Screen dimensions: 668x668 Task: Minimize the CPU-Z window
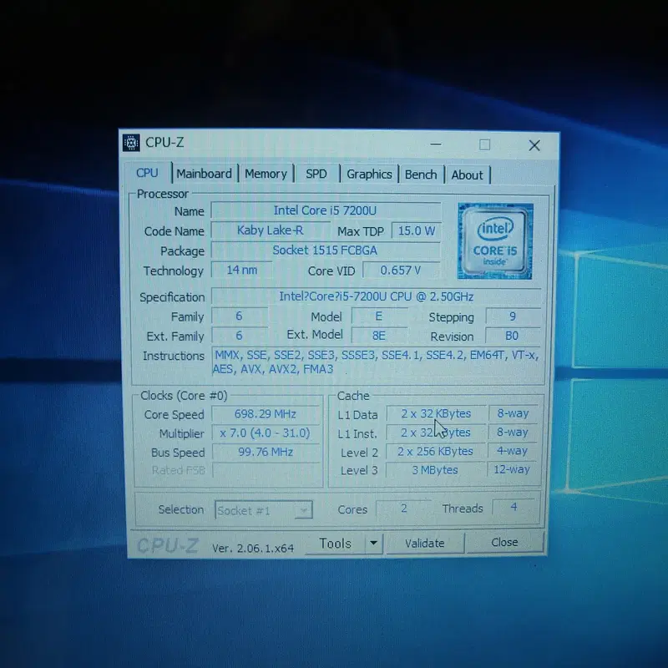(436, 144)
